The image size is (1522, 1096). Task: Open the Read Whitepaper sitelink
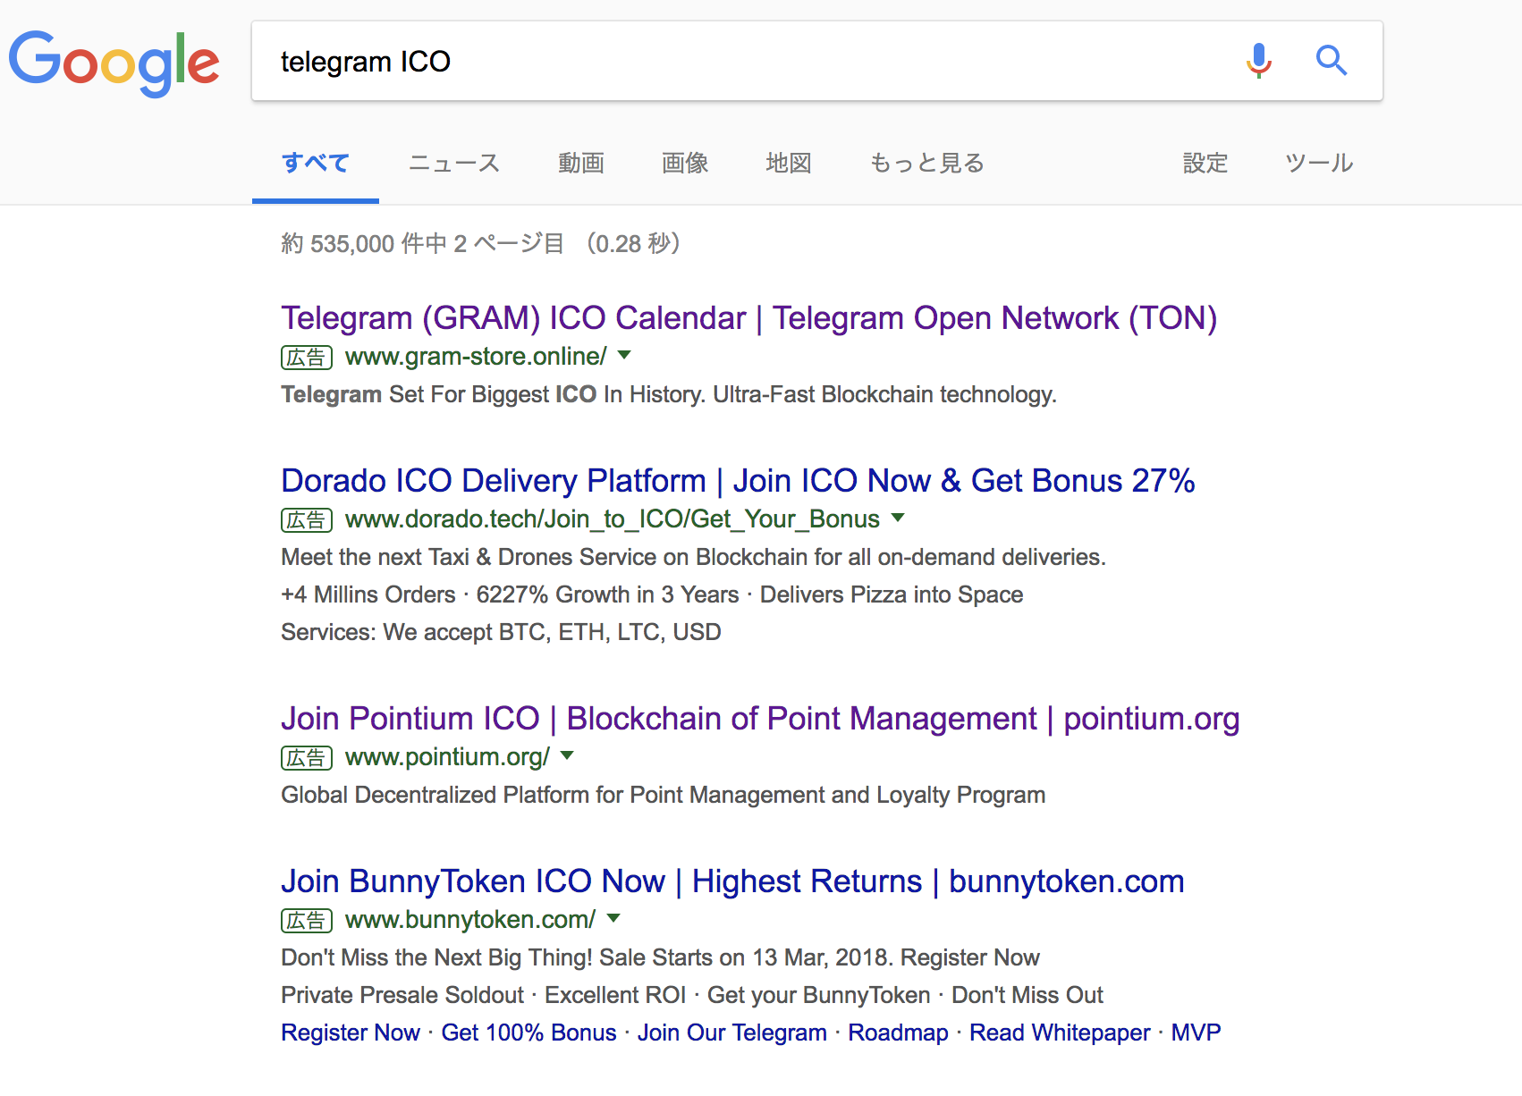(x=1060, y=1033)
